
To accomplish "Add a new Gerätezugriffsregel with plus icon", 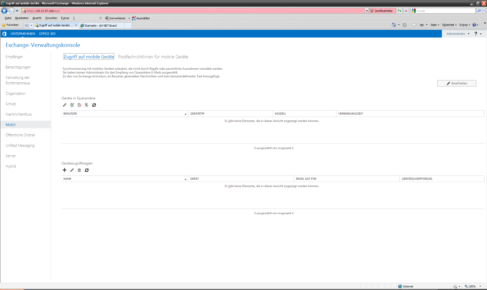I will click(64, 170).
